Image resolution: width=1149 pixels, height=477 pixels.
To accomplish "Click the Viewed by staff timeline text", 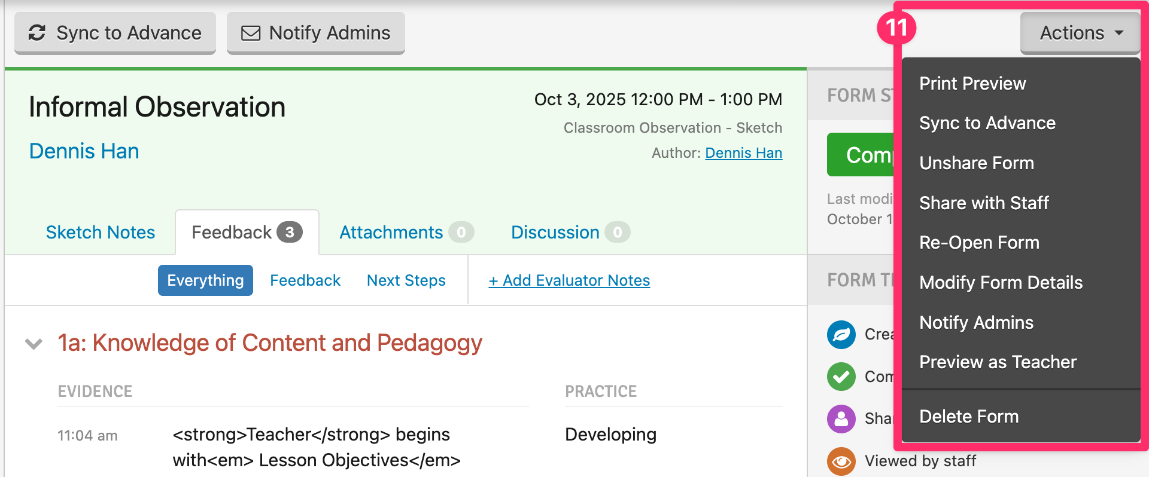I will [920, 461].
